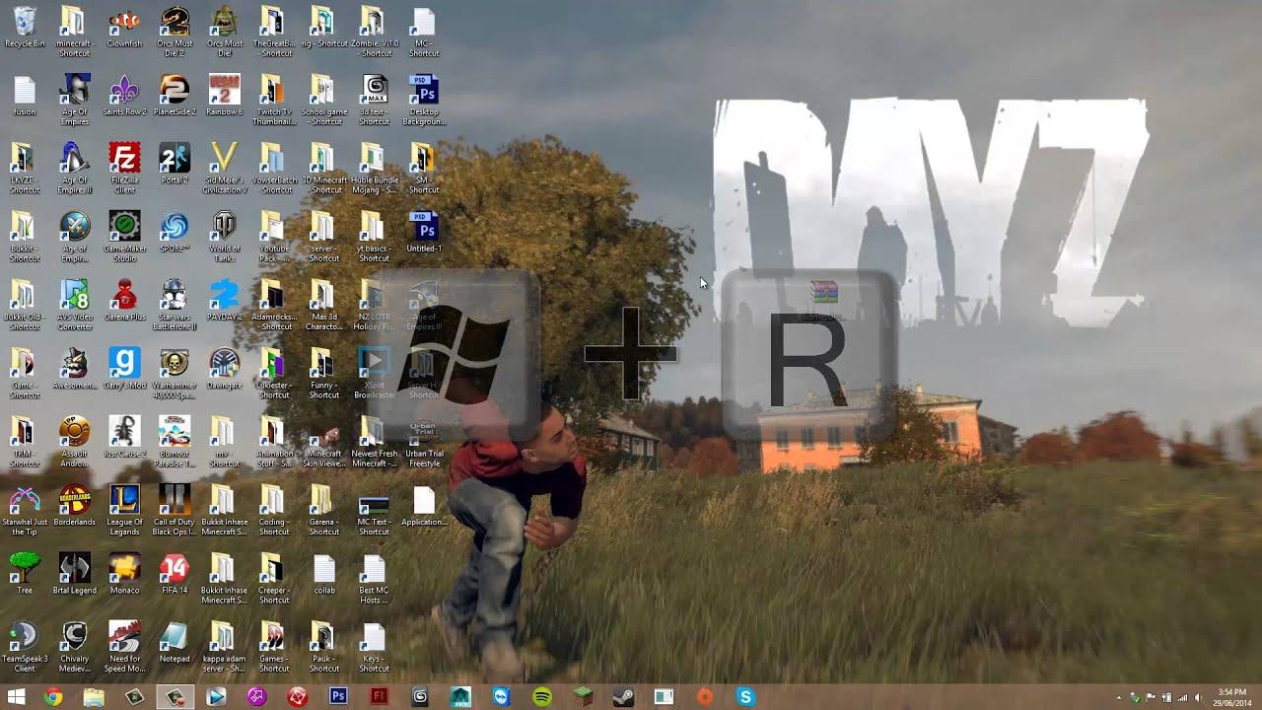Select the Saints Row 2 desktop icon

click(124, 95)
